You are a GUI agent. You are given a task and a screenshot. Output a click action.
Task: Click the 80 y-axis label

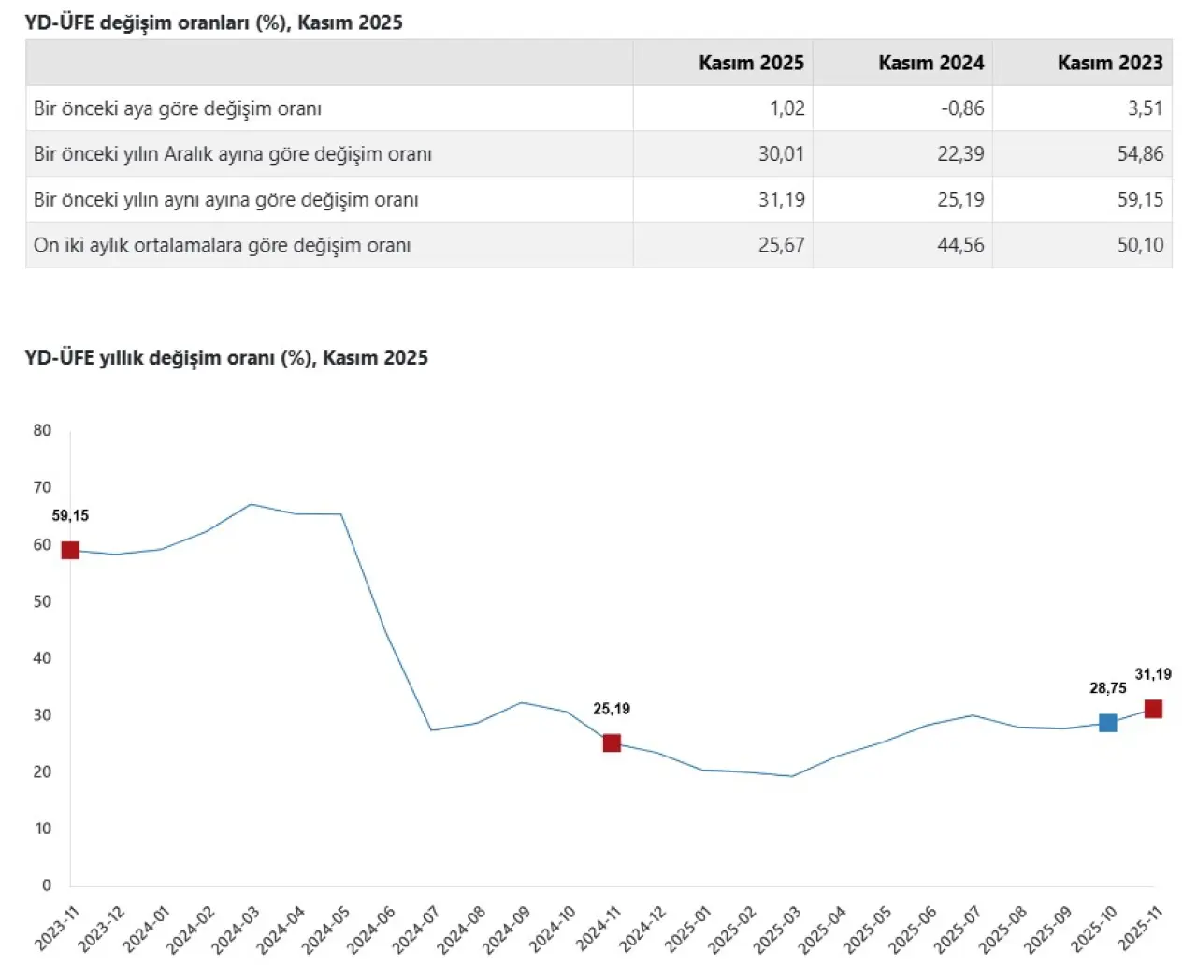[x=42, y=430]
